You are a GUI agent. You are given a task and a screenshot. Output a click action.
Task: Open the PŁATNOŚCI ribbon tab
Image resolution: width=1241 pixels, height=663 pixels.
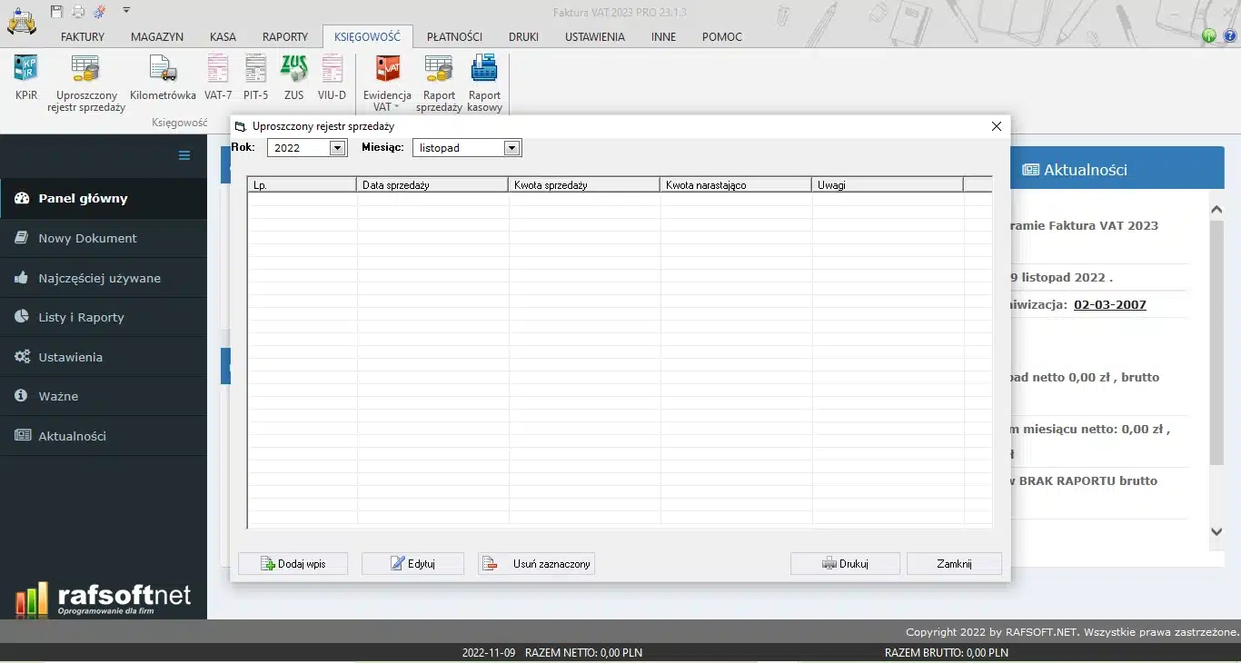coord(454,37)
